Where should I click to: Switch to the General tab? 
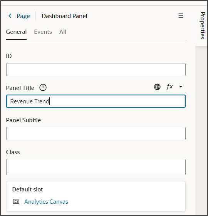[x=16, y=32]
